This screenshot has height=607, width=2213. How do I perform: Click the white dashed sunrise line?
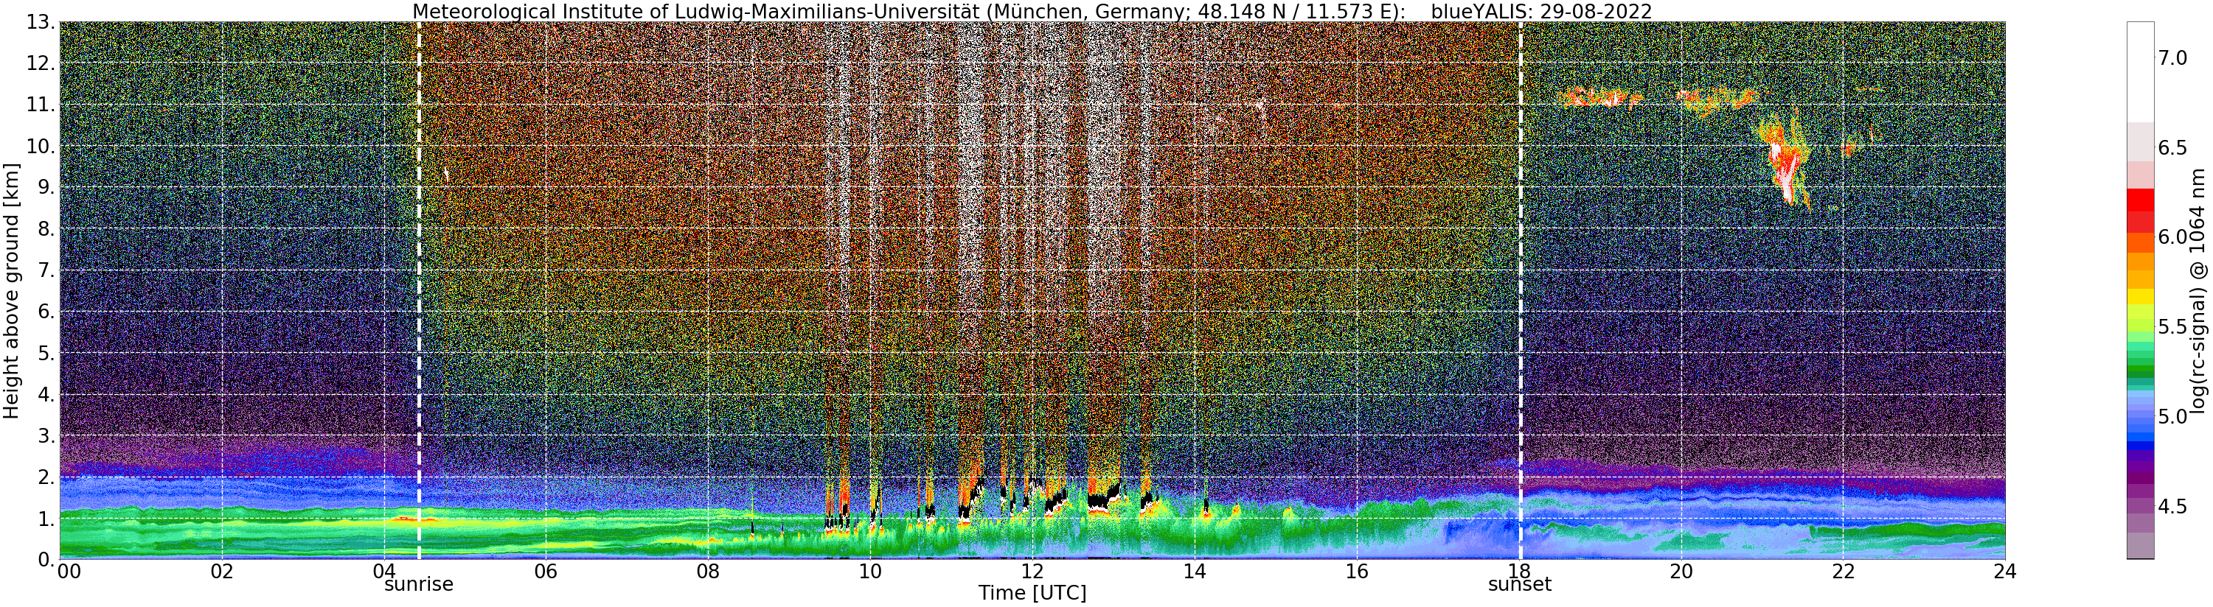click(x=420, y=290)
